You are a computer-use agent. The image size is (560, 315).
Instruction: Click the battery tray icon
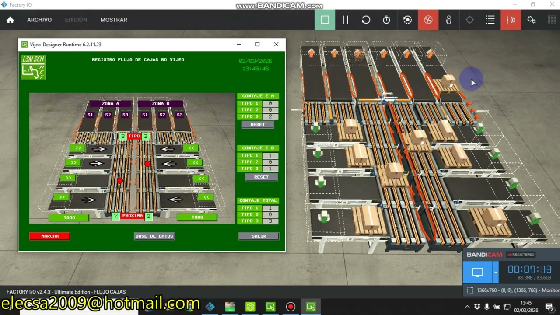point(497,307)
